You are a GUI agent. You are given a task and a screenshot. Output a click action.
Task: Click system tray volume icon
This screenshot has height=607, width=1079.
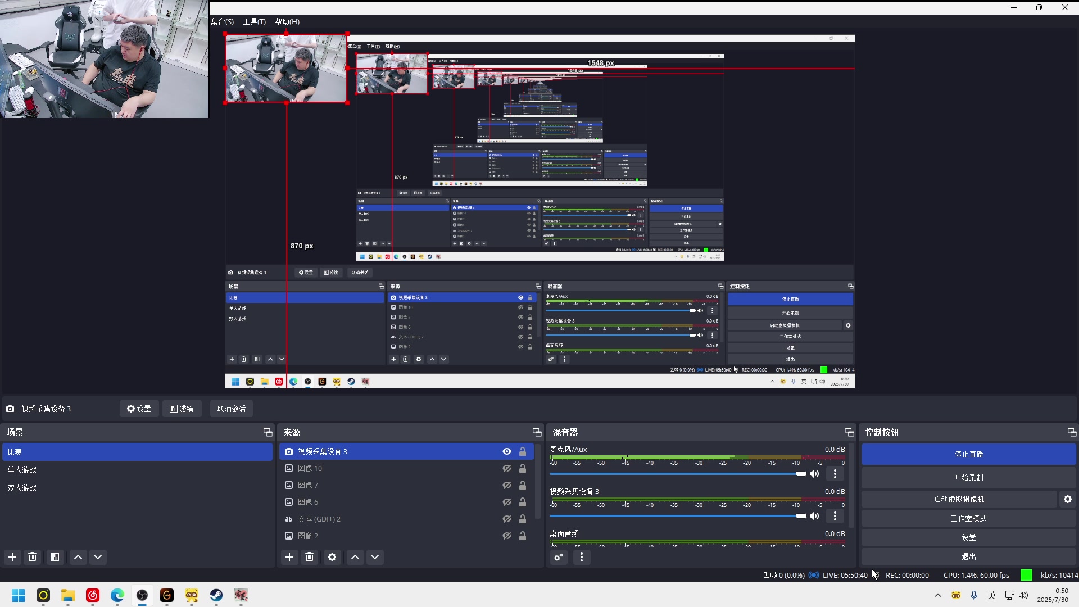point(1023,595)
